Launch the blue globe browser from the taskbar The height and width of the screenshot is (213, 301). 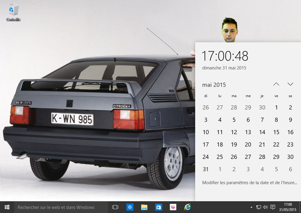click(130, 207)
